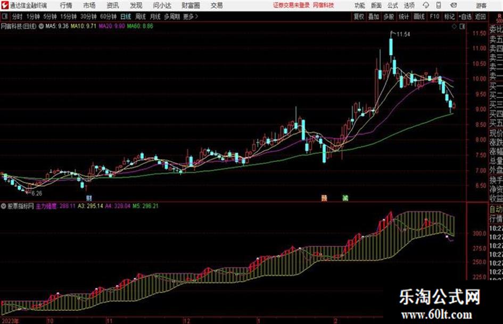Click the 游客 guest account label
Viewport: 503px width, 324px height.
(x=481, y=5)
